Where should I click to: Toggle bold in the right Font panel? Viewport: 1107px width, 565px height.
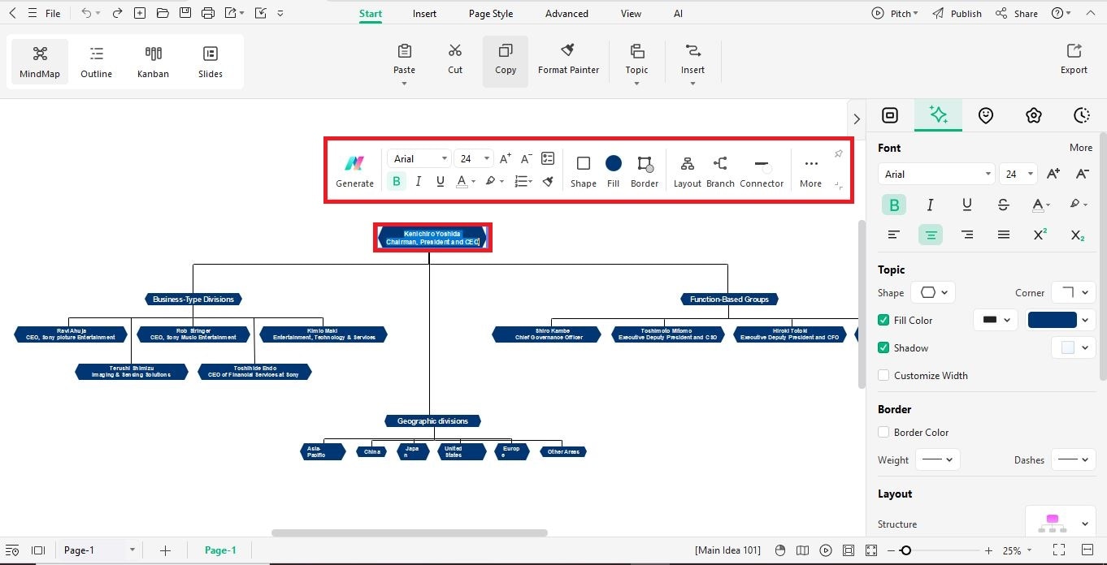pyautogui.click(x=894, y=205)
